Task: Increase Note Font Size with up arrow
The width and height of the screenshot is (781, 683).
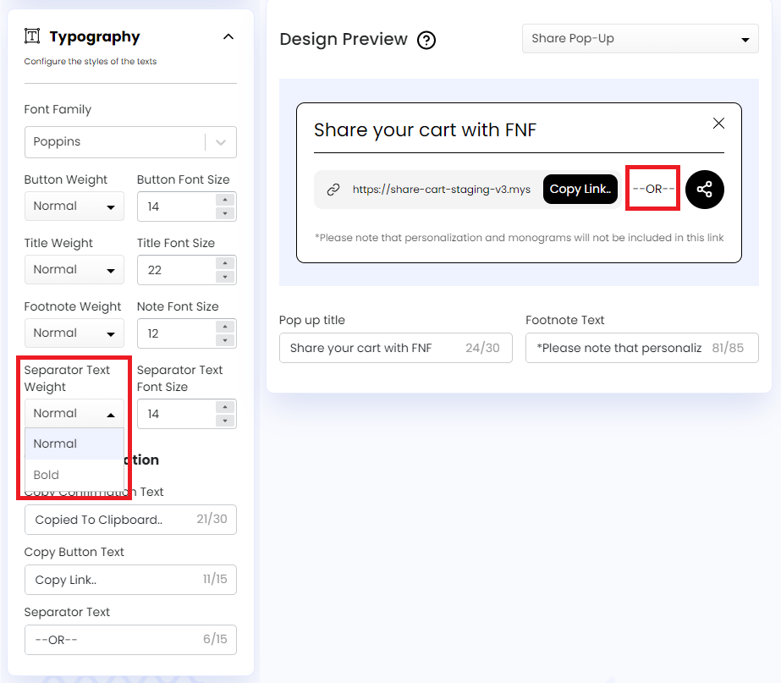Action: point(225,328)
